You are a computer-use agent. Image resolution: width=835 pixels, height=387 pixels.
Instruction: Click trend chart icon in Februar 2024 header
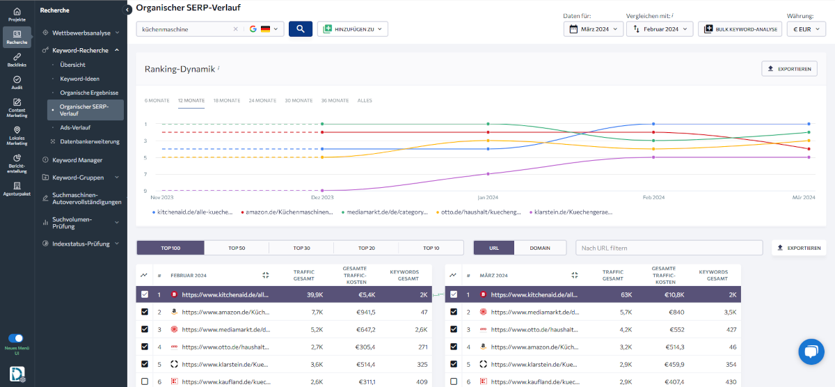point(143,275)
